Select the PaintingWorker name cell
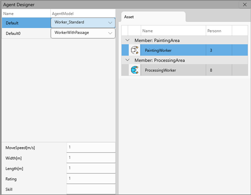 [173, 50]
